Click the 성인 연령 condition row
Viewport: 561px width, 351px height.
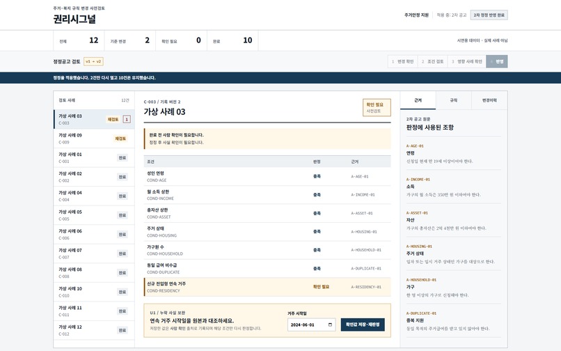click(267, 177)
